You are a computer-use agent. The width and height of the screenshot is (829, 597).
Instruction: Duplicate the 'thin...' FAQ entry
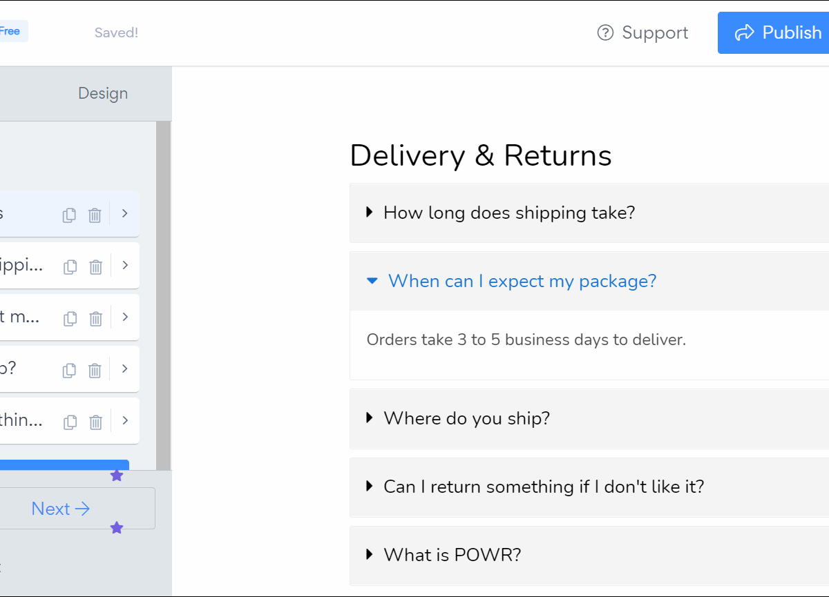(70, 422)
